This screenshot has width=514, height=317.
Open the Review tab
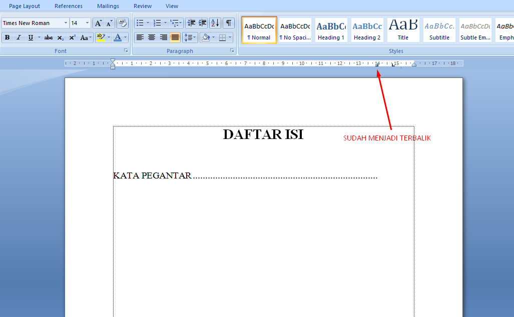(x=143, y=6)
